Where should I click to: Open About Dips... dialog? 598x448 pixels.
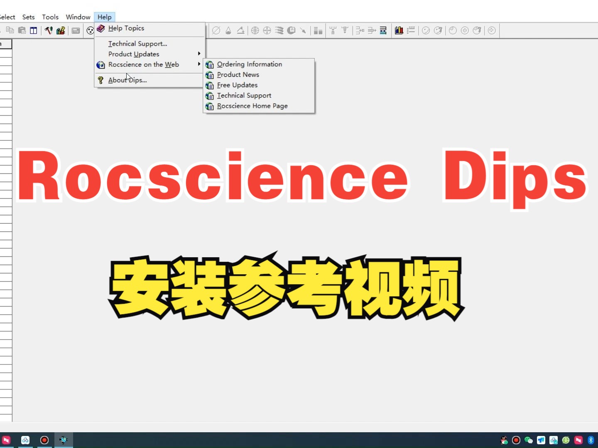click(149, 80)
